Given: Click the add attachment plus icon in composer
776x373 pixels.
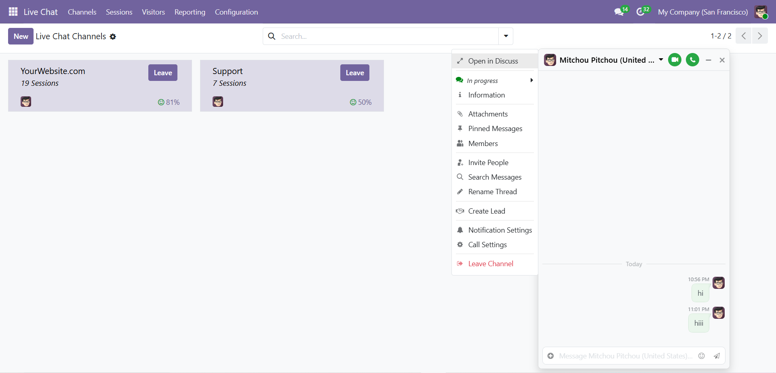Looking at the screenshot, I should tap(550, 356).
